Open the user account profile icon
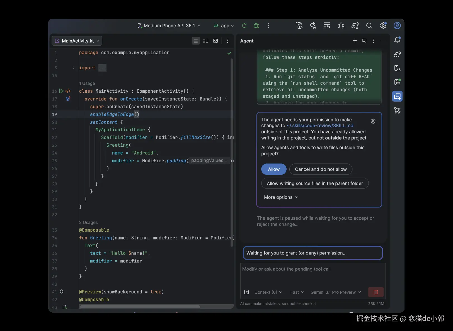 pos(397,26)
